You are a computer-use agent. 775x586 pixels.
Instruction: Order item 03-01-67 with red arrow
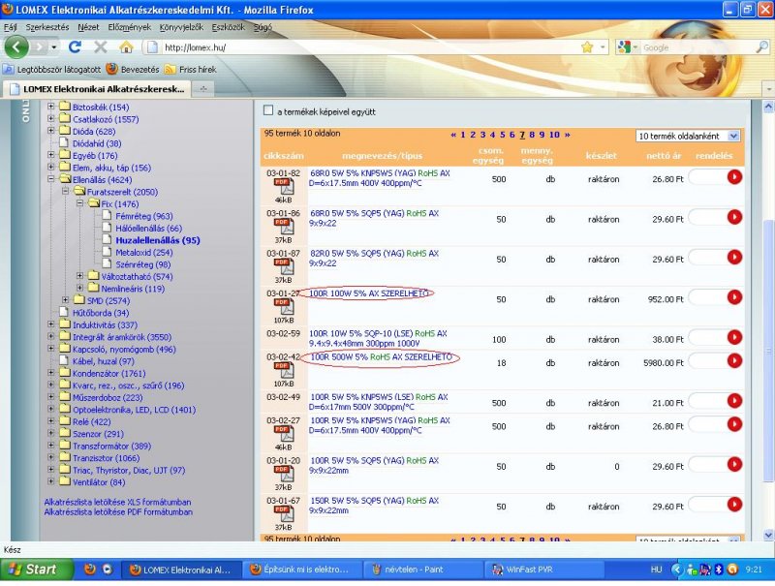coord(734,505)
